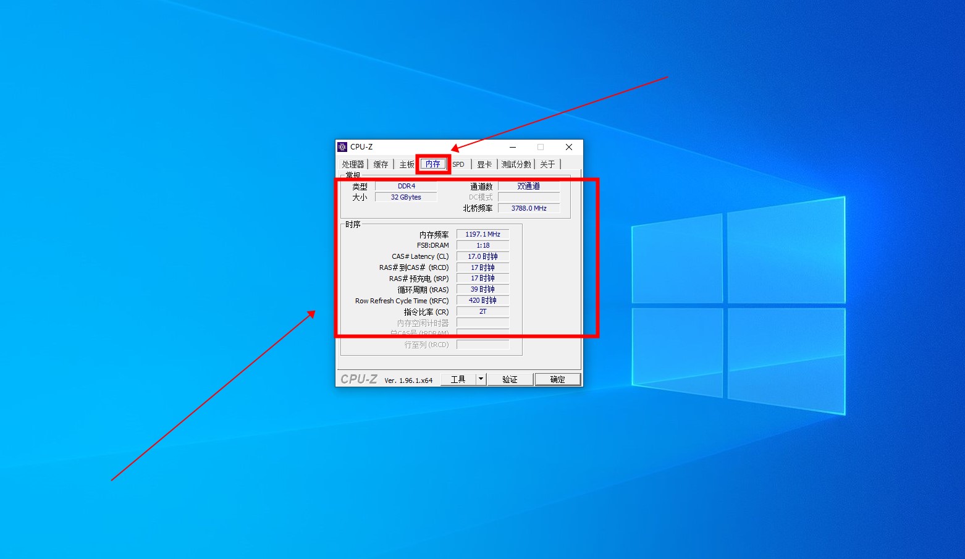Click the 验证 button

pos(510,379)
